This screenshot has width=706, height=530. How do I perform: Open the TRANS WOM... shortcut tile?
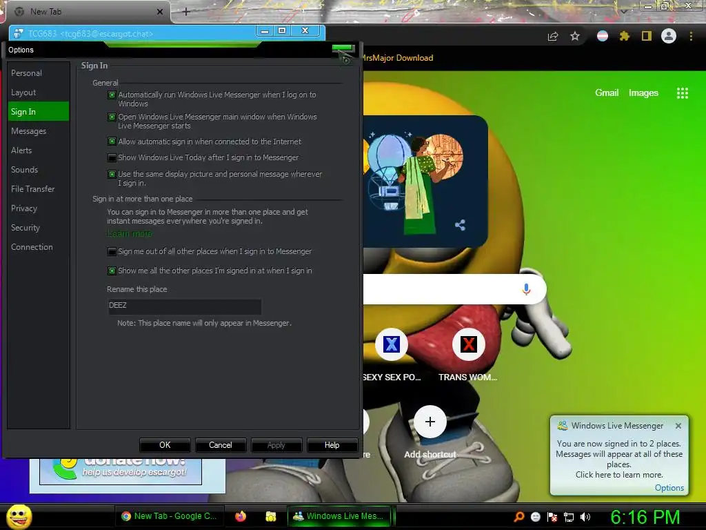click(x=468, y=345)
